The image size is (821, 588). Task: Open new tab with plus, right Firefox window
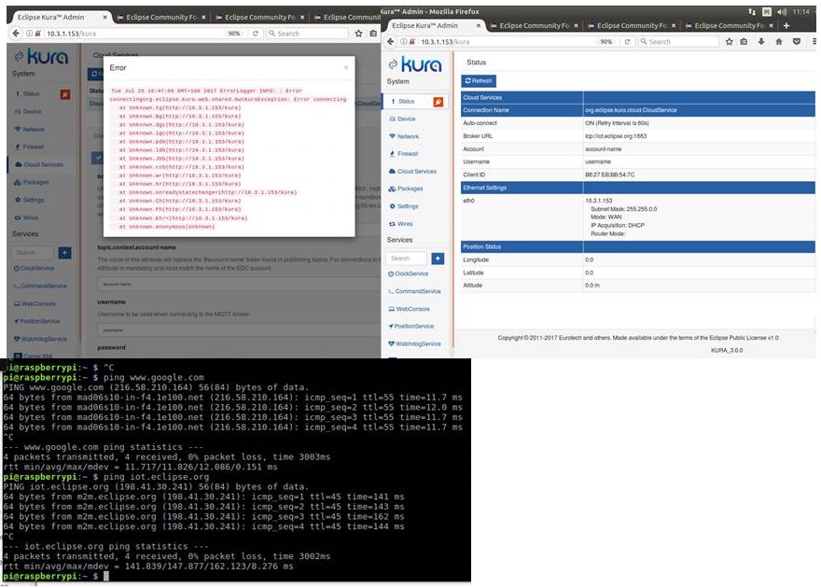coord(786,25)
